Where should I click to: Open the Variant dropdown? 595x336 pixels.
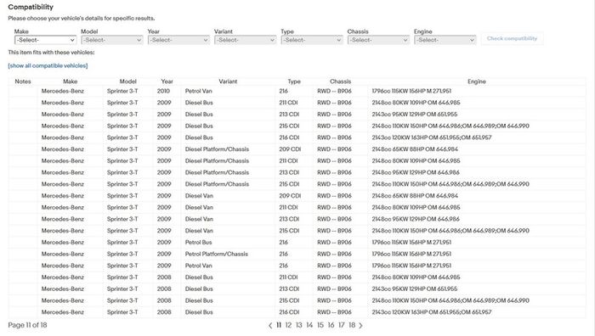245,40
